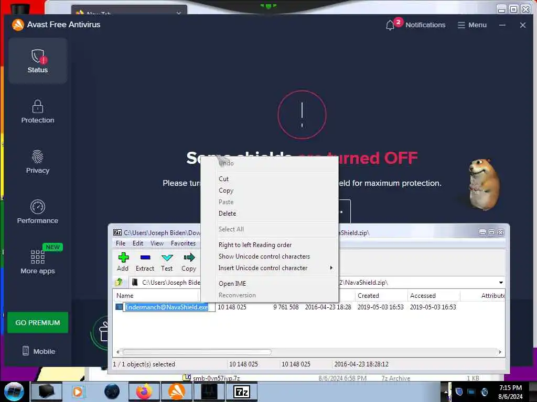537x402 pixels.
Task: Click the 2016-04-23 18:28 modified cell
Action: click(328, 307)
